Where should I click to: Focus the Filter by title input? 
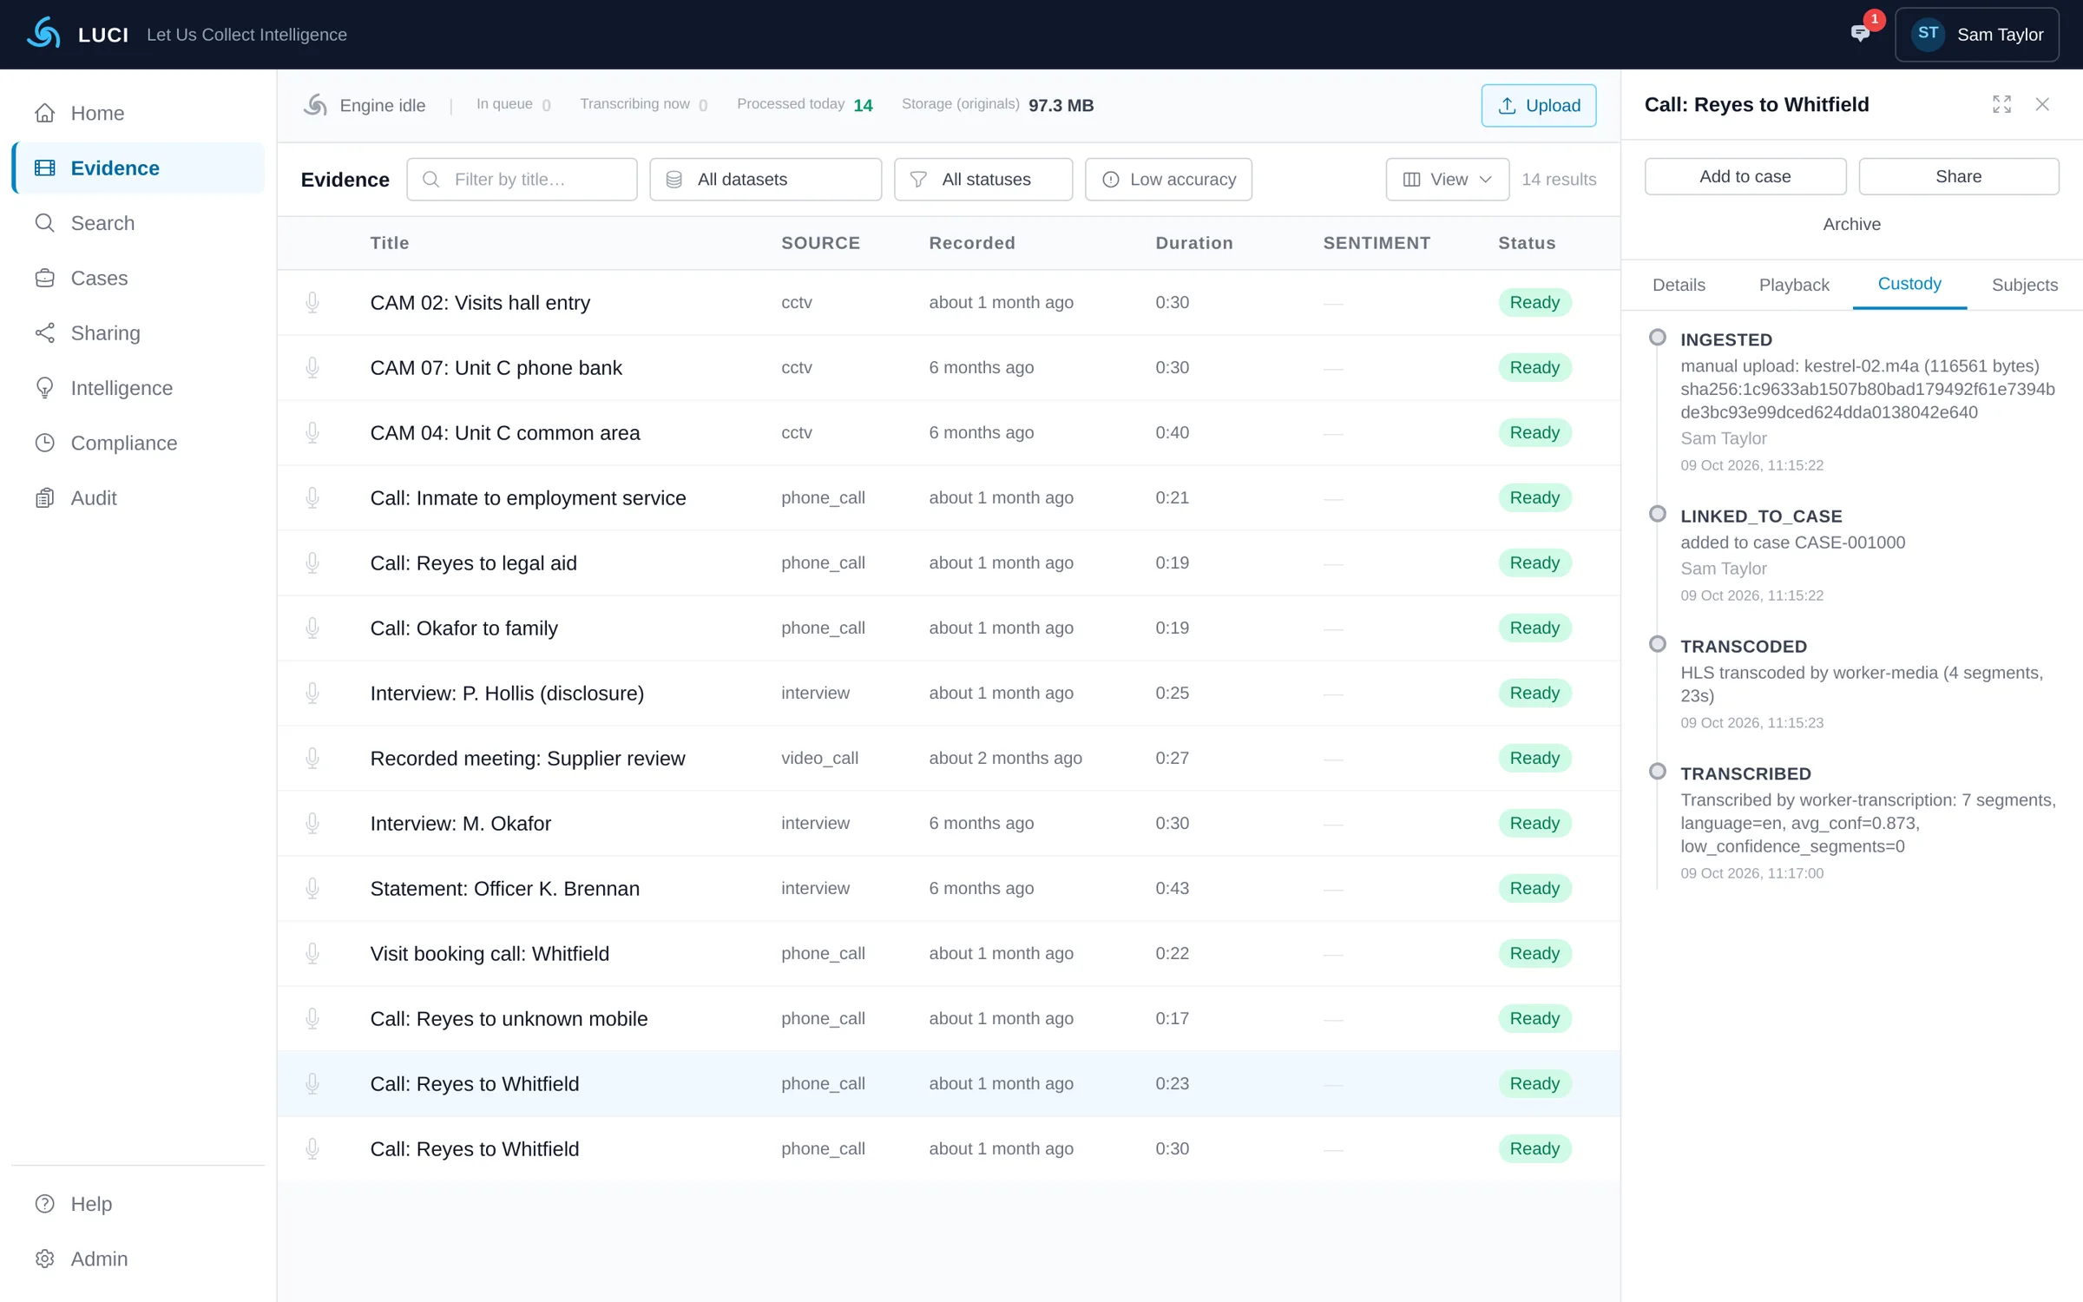pos(522,180)
